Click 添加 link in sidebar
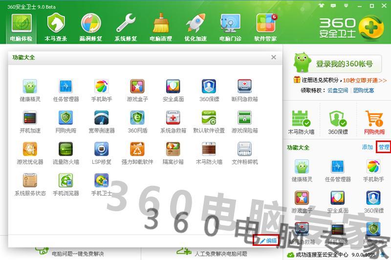The image size is (391, 260). click(x=368, y=147)
